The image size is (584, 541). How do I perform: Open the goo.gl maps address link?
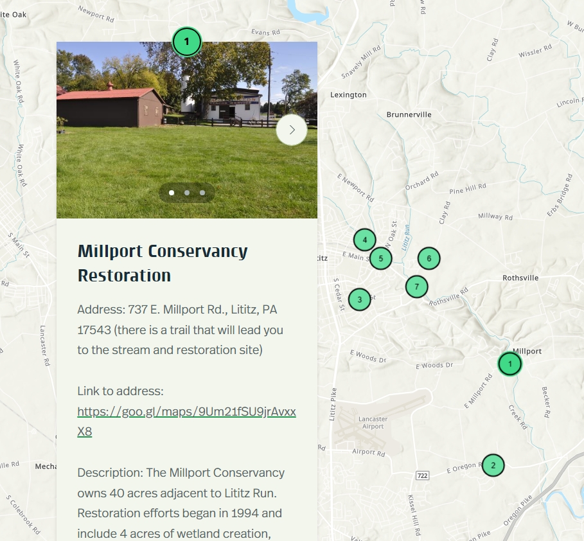pyautogui.click(x=186, y=421)
